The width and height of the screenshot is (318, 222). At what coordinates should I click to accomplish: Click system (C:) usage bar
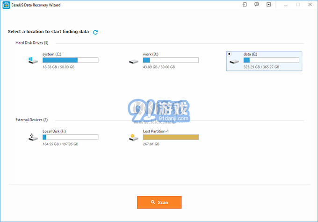click(70, 60)
